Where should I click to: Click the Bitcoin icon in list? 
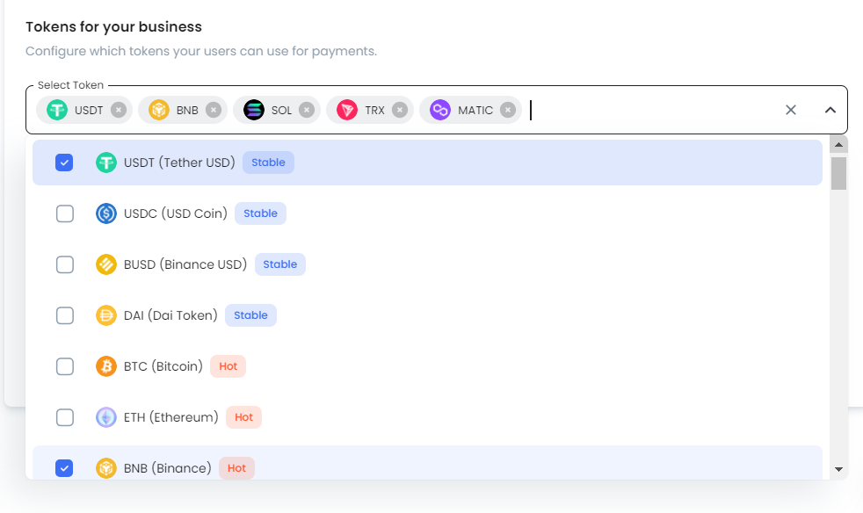106,366
